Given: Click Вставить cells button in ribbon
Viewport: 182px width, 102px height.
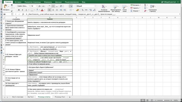Looking at the screenshot, I should pyautogui.click(x=135, y=5).
